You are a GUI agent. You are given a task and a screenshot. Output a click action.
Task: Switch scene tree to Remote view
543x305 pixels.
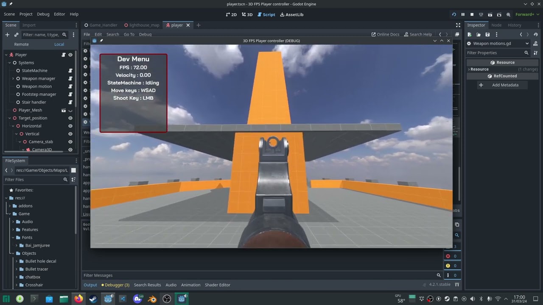[x=21, y=44]
